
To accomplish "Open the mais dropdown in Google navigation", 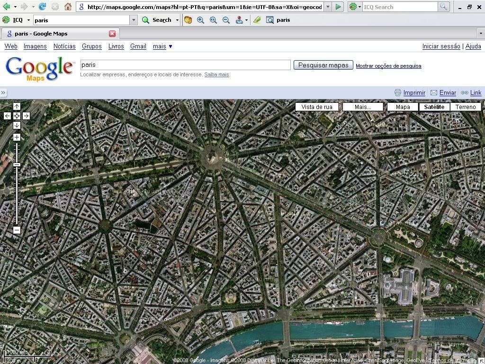I will point(162,46).
